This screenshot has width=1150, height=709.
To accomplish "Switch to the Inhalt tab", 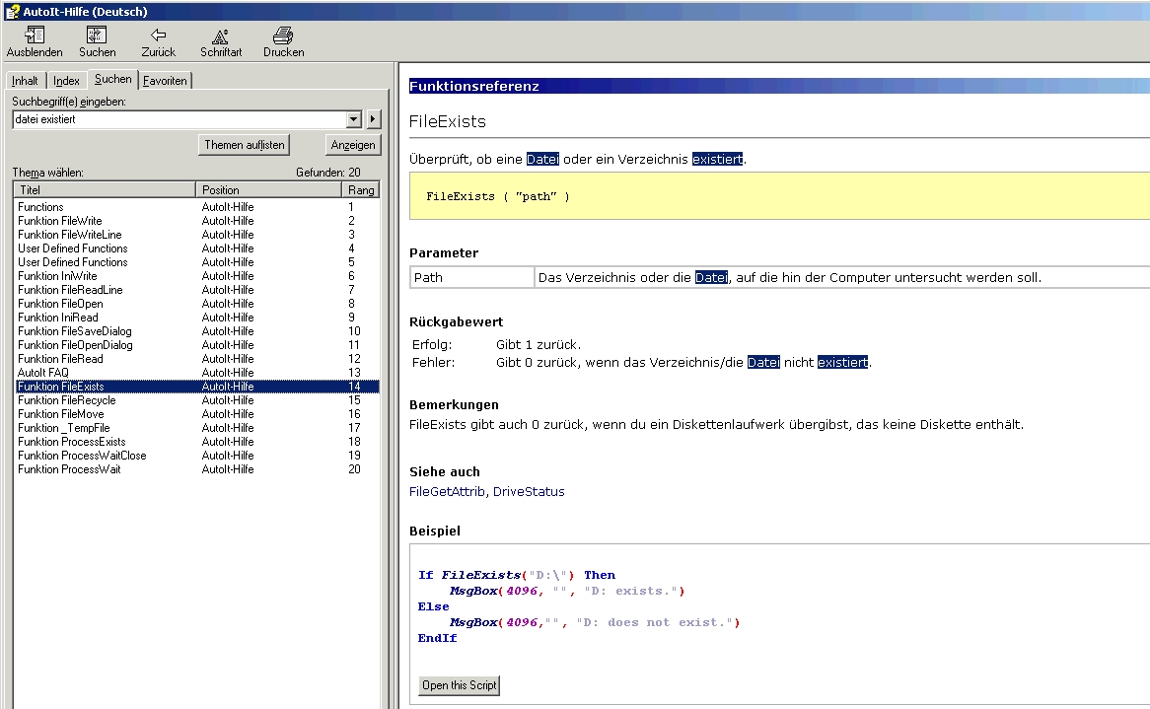I will coord(26,81).
